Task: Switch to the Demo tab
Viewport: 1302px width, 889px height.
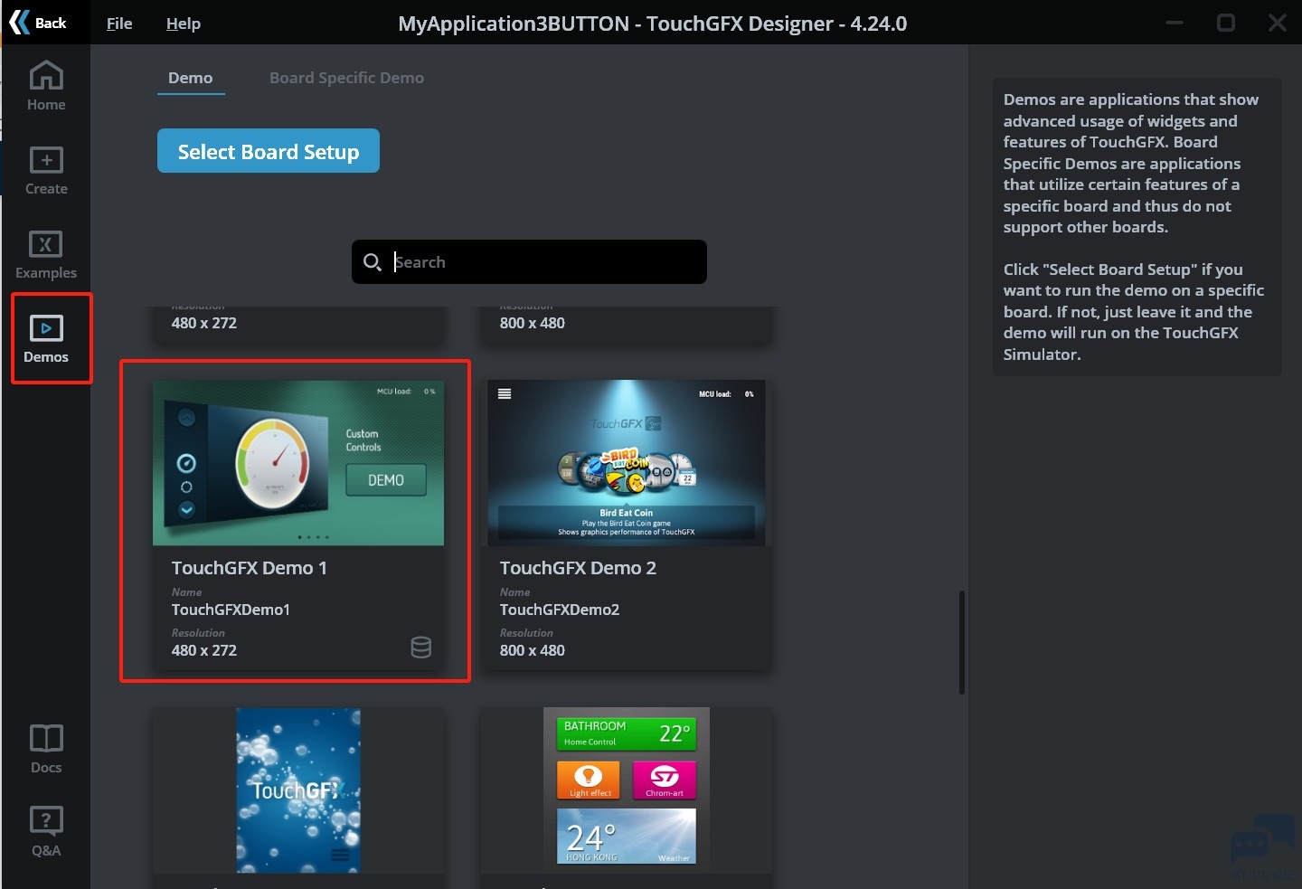Action: (191, 78)
